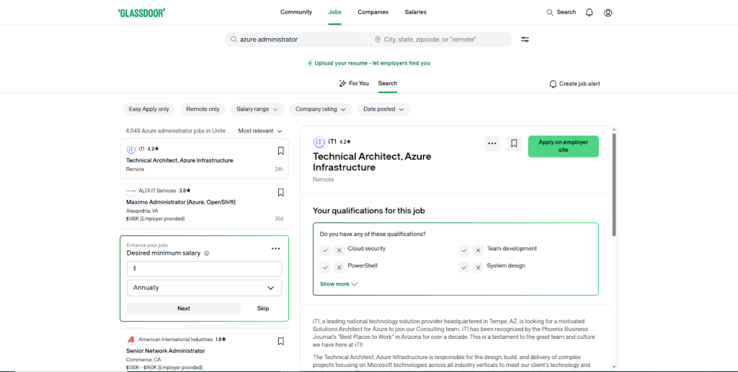Viewport: 738px width, 372px height.
Task: Confirm Cloud security qualification with checkmark
Action: pyautogui.click(x=325, y=250)
